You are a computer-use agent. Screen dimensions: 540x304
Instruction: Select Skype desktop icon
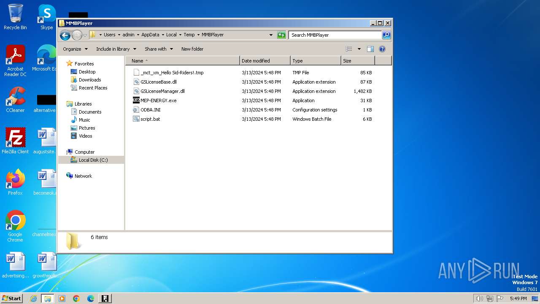click(x=47, y=17)
